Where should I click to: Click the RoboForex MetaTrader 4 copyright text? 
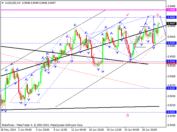(42, 125)
